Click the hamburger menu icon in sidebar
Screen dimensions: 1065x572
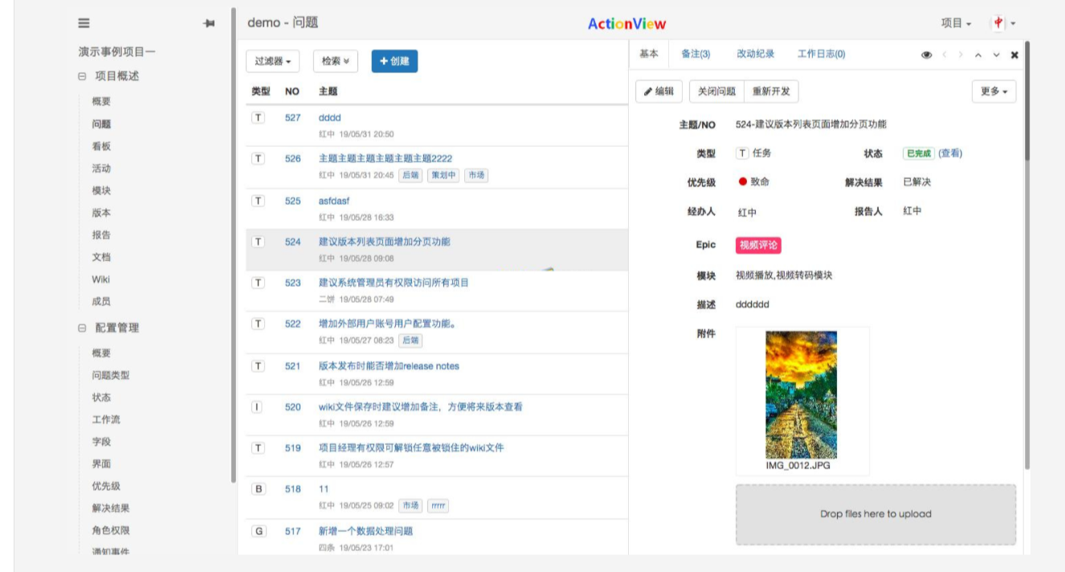pos(84,24)
